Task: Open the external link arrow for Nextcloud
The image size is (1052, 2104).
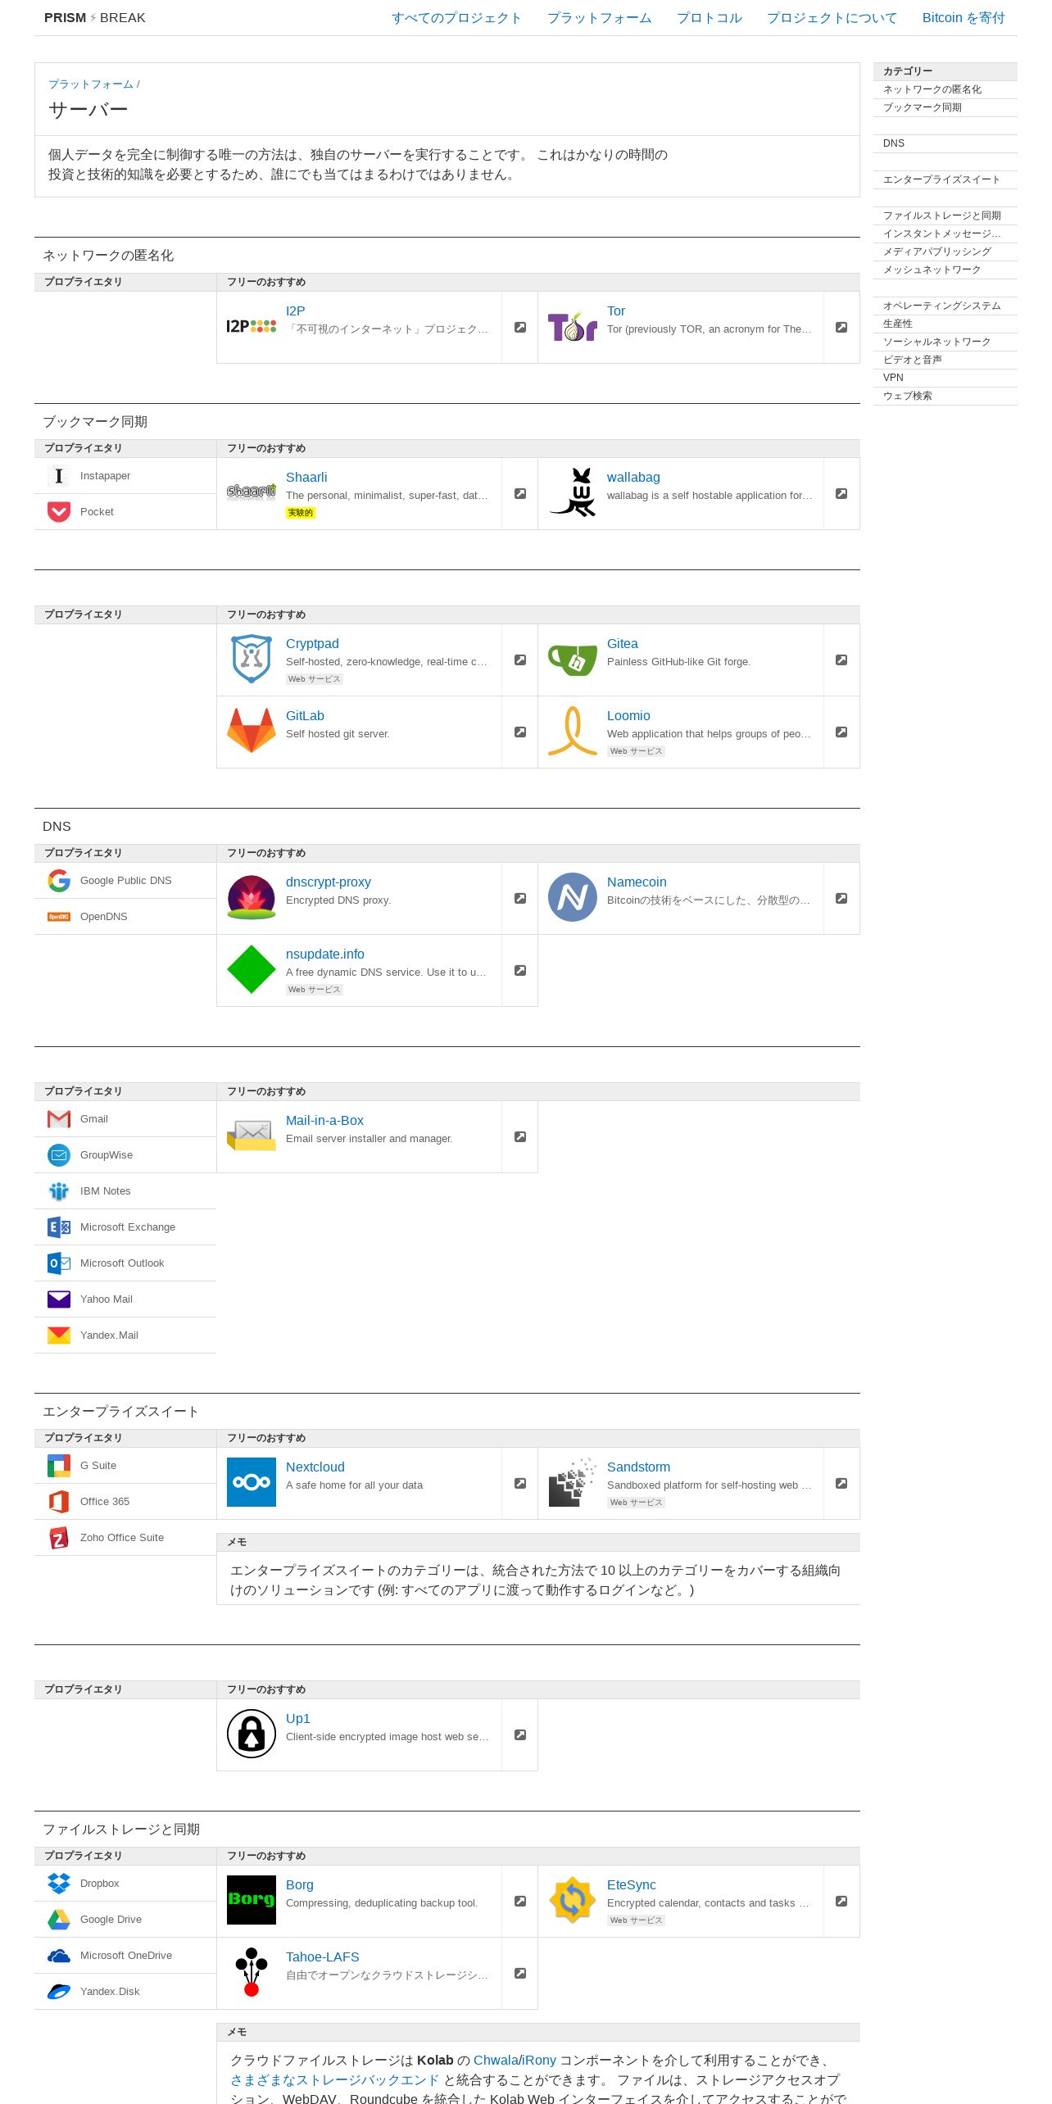Action: point(519,1484)
